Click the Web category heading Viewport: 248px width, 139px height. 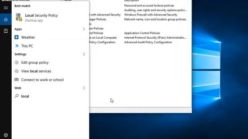click(18, 88)
